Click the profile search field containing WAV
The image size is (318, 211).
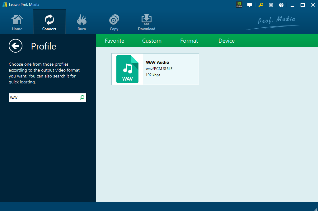tap(44, 98)
